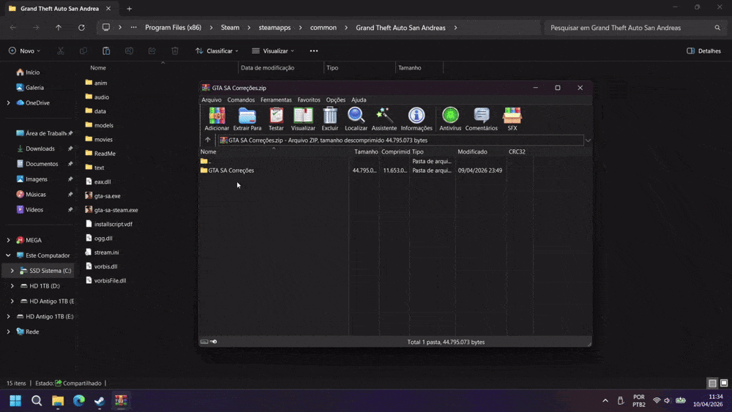Click the SFX toolbar icon
732x412 pixels.
[x=512, y=119]
